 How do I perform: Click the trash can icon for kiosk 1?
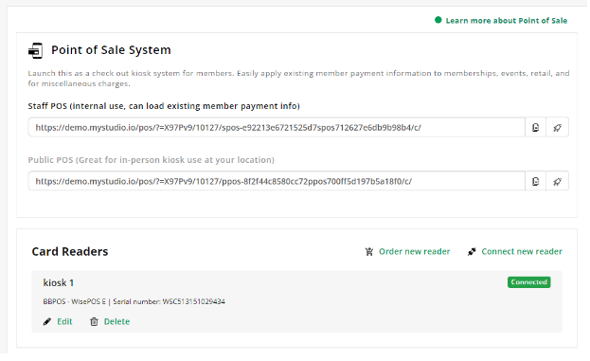94,321
